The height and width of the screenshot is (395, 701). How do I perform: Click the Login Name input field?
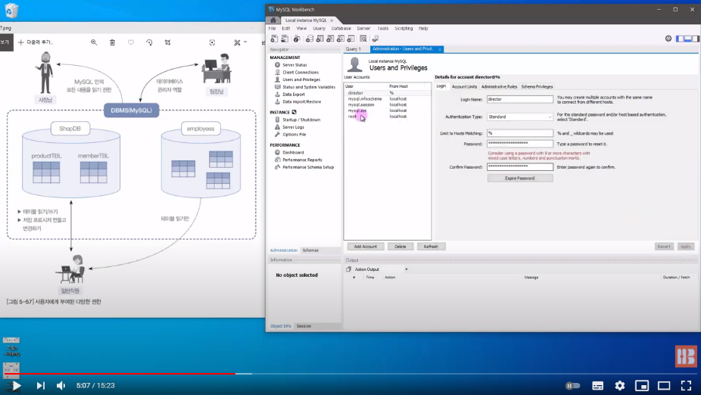[x=520, y=99]
